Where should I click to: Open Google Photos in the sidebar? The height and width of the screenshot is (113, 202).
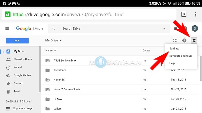[22, 75]
